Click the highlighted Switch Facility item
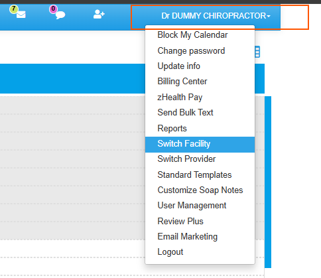The image size is (321, 278). 200,145
